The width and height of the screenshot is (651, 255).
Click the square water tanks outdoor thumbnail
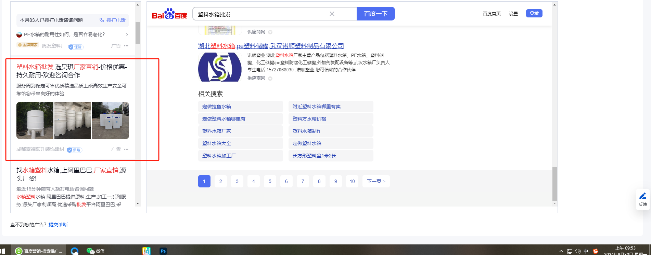pyautogui.click(x=111, y=121)
